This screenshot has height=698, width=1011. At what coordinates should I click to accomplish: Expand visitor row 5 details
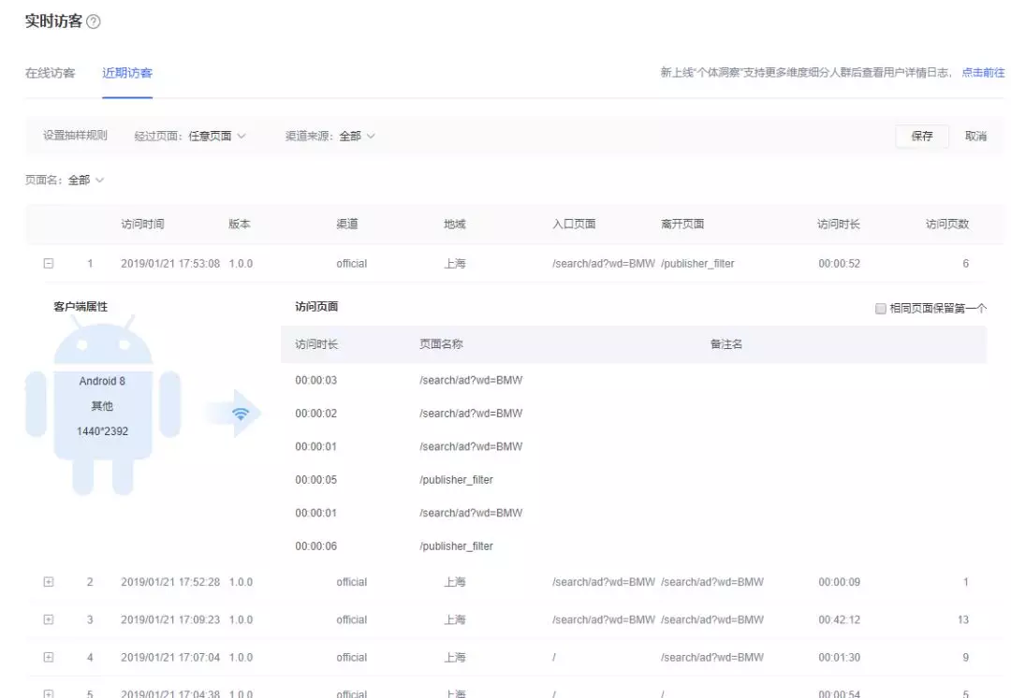[49, 693]
